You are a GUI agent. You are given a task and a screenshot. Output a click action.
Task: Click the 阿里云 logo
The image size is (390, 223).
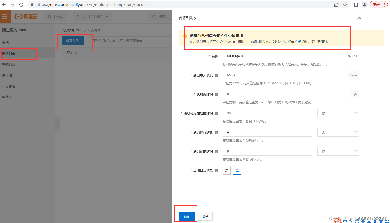tap(26, 17)
